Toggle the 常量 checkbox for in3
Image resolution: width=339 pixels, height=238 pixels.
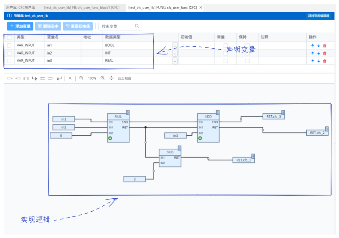click(226, 61)
